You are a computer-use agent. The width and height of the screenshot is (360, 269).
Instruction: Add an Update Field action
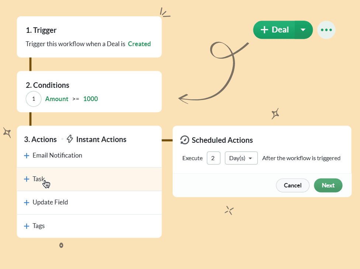coord(89,203)
